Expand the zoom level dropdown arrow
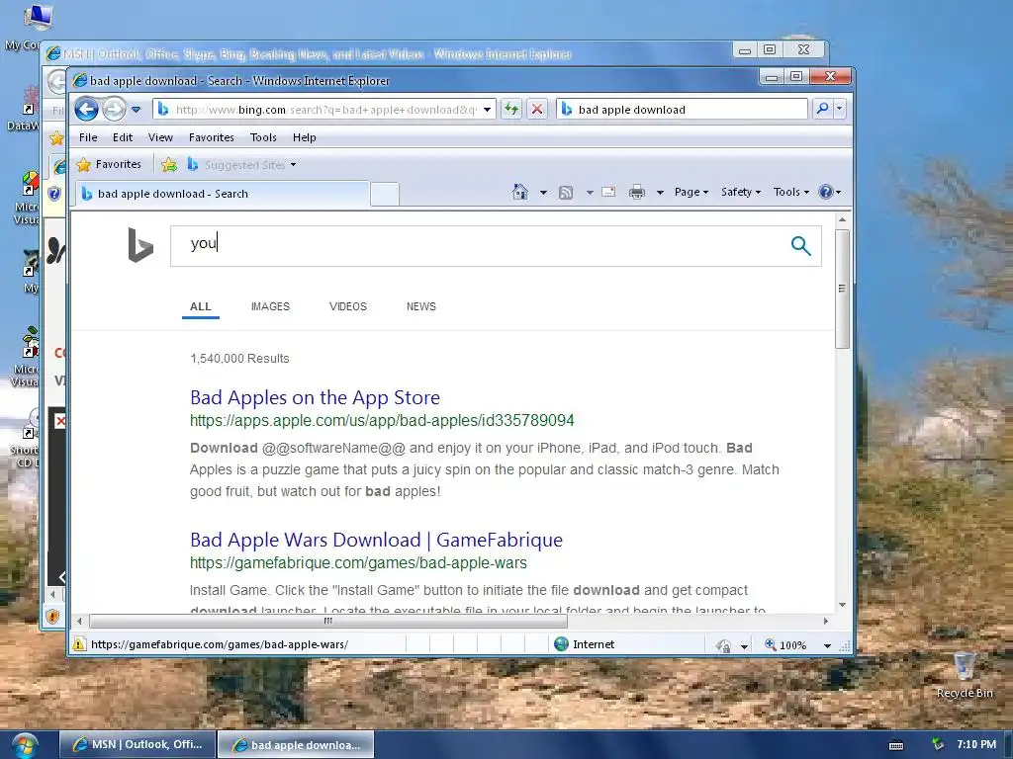 pos(827,645)
